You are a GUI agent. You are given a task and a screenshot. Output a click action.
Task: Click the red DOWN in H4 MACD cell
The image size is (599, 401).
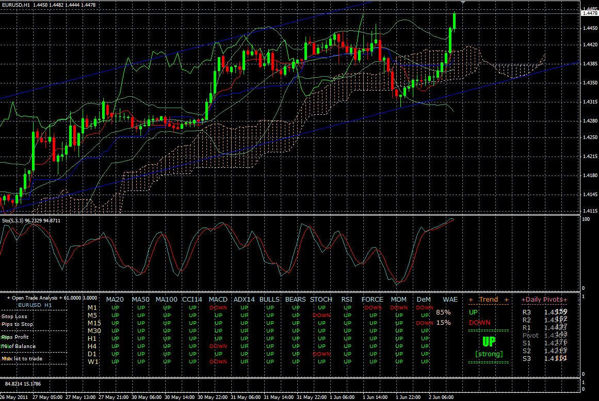218,346
